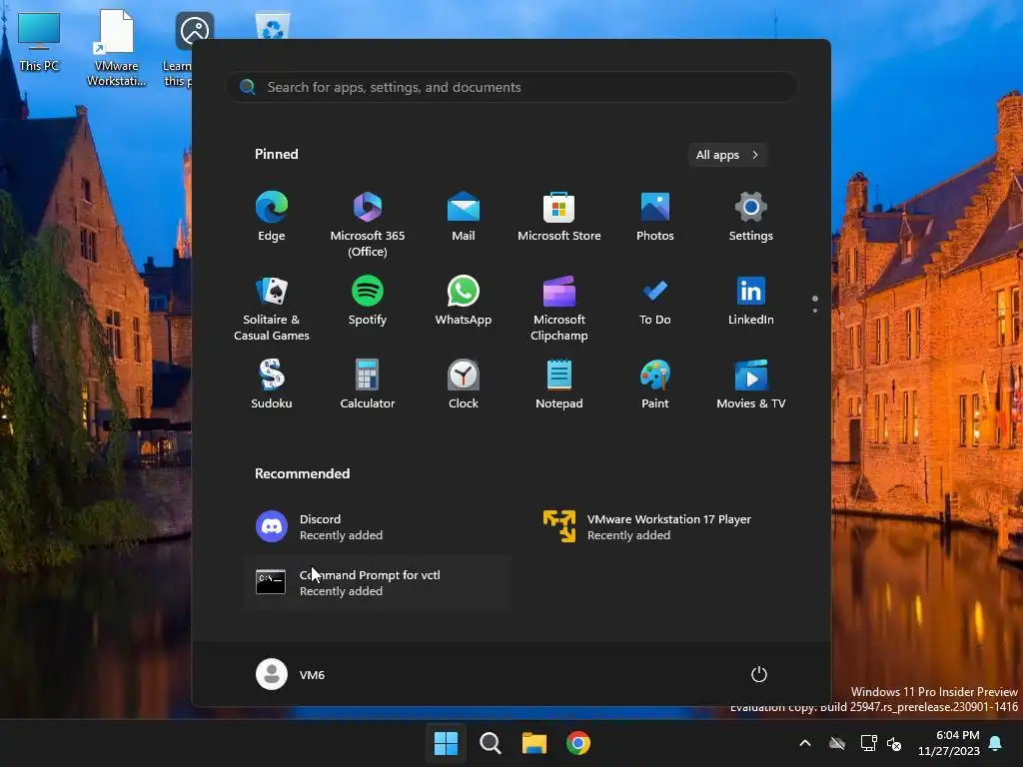Open the VM6 user account menu
Viewport: 1023px width, 767px height.
click(291, 674)
